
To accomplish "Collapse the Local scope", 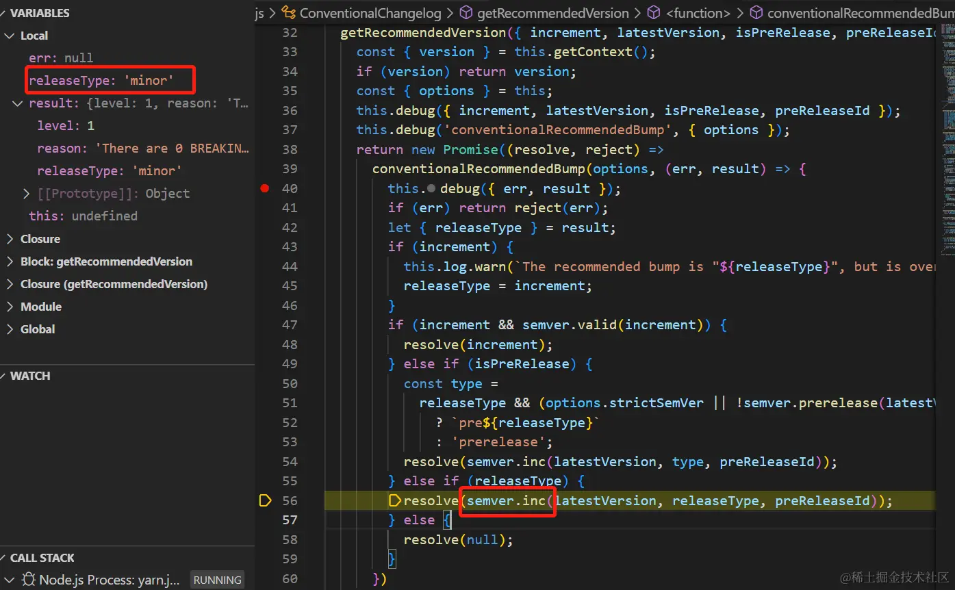I will click(10, 36).
